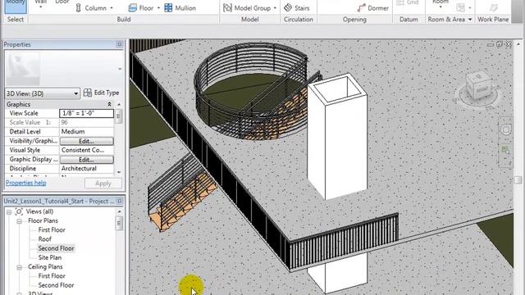Click the Edit Type icon button
Screen dimensions: 525x295
(88, 93)
